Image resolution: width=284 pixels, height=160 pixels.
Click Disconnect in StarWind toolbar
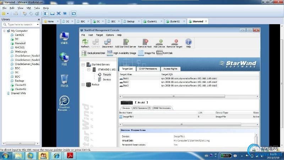[x=108, y=43]
